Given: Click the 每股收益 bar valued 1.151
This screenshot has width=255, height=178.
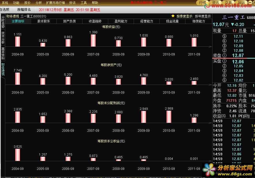Looking at the screenshot, I should 18,42.
